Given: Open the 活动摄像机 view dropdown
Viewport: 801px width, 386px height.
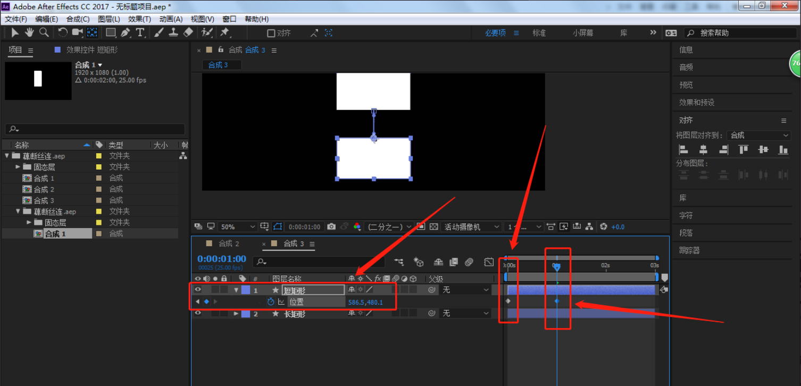Looking at the screenshot, I should tap(471, 226).
